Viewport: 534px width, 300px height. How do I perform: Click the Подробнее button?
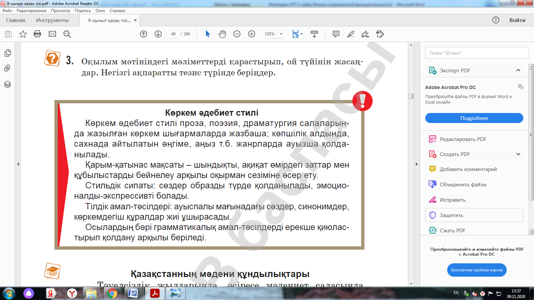tap(474, 118)
